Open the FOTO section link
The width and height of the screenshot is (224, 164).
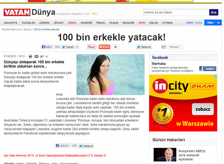click(x=199, y=22)
